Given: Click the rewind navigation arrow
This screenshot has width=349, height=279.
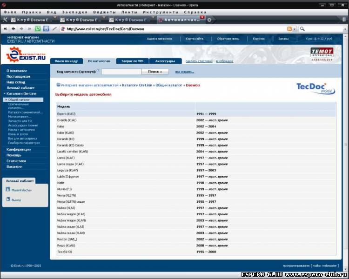Looking at the screenshot, I should click(x=5, y=29).
